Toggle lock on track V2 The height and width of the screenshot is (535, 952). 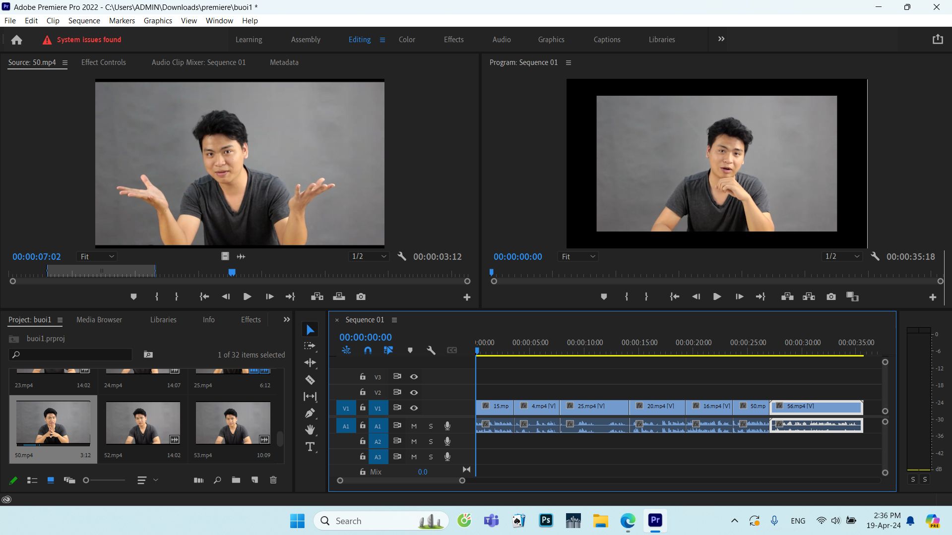coord(363,392)
